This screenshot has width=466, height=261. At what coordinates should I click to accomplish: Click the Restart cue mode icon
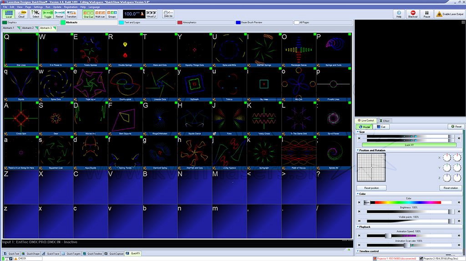click(x=60, y=14)
